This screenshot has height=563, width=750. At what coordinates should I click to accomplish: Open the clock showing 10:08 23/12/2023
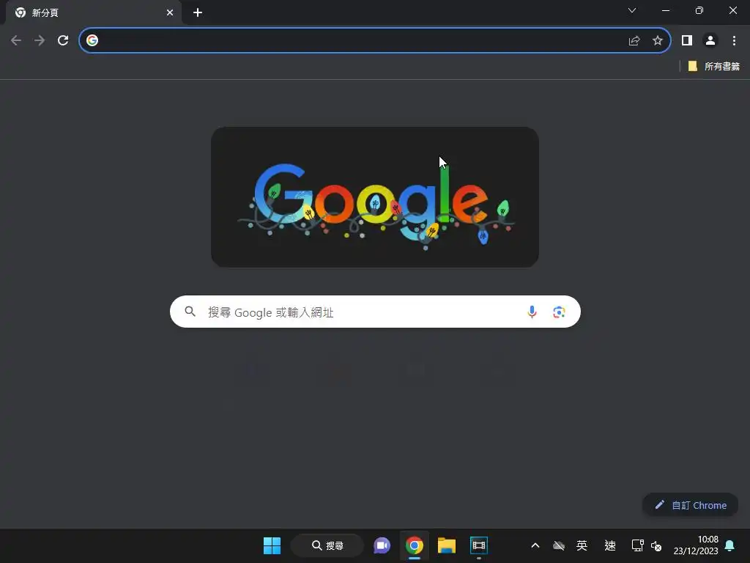[696, 545]
